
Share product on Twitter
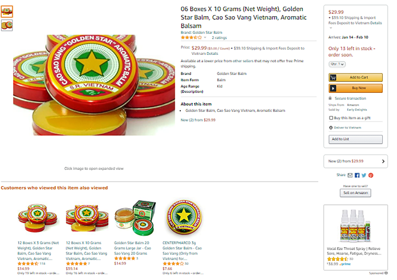(364, 175)
